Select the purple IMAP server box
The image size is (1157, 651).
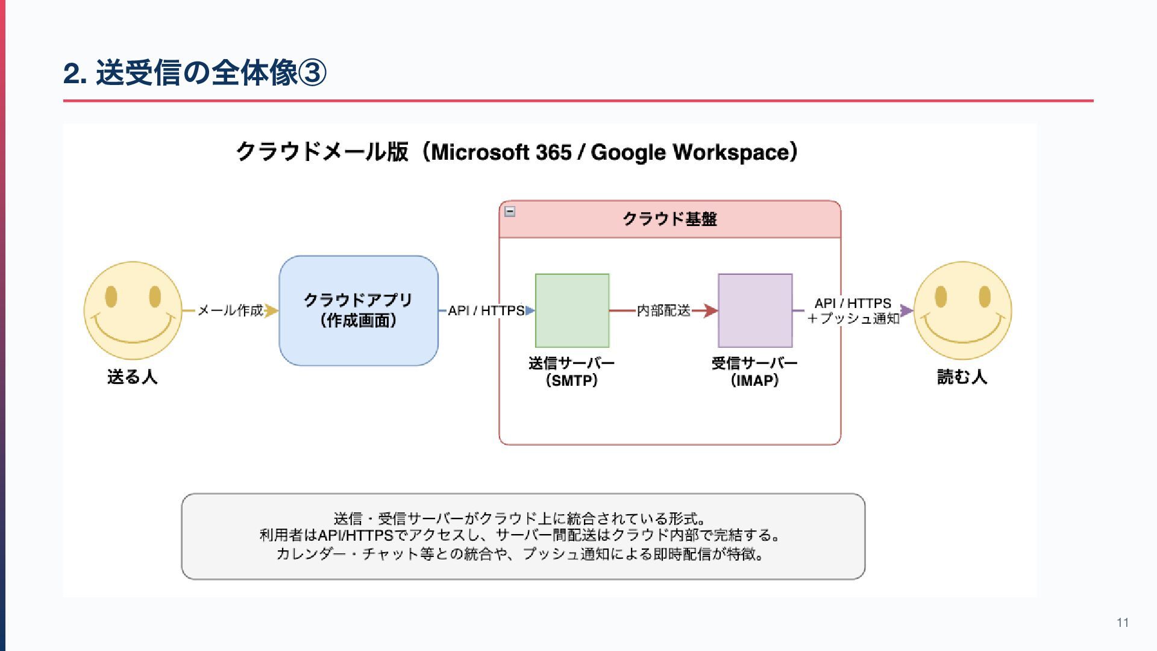(755, 310)
